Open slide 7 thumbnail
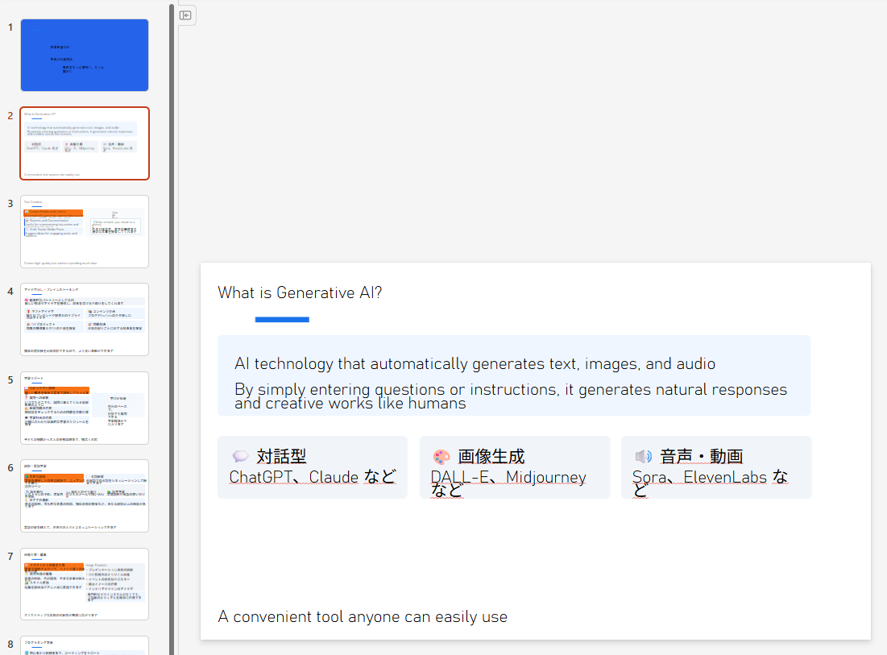Viewport: 887px width, 655px height. click(85, 584)
